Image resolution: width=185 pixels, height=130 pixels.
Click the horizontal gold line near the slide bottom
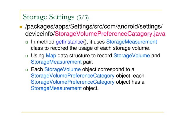click(x=93, y=111)
